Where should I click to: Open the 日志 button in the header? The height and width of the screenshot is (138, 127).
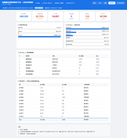pyautogui.click(x=100, y=3)
